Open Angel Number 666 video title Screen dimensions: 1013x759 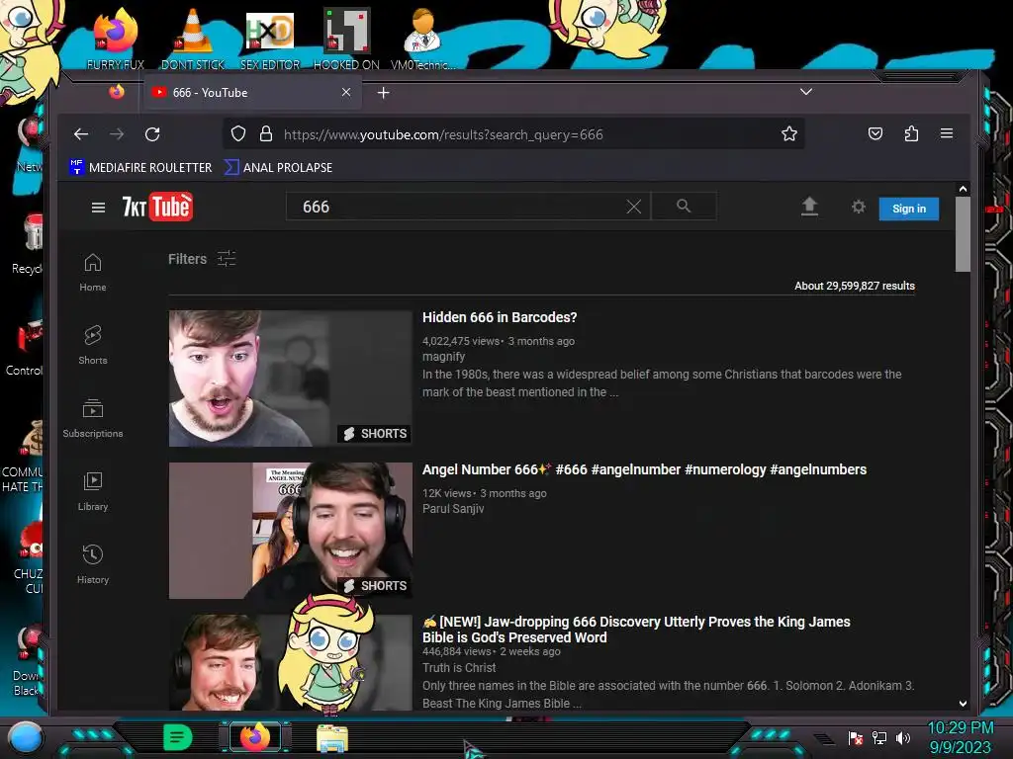644,469
